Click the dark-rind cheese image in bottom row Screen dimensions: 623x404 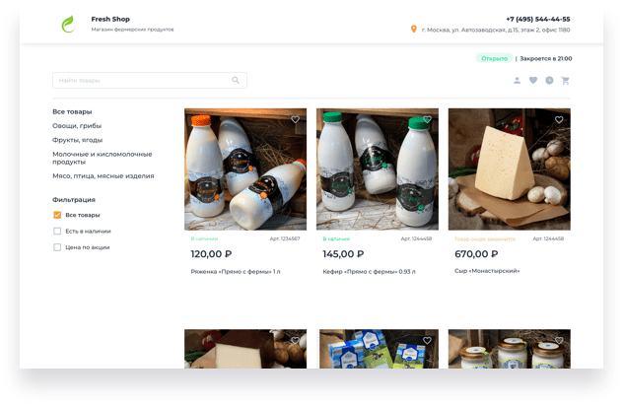245,349
